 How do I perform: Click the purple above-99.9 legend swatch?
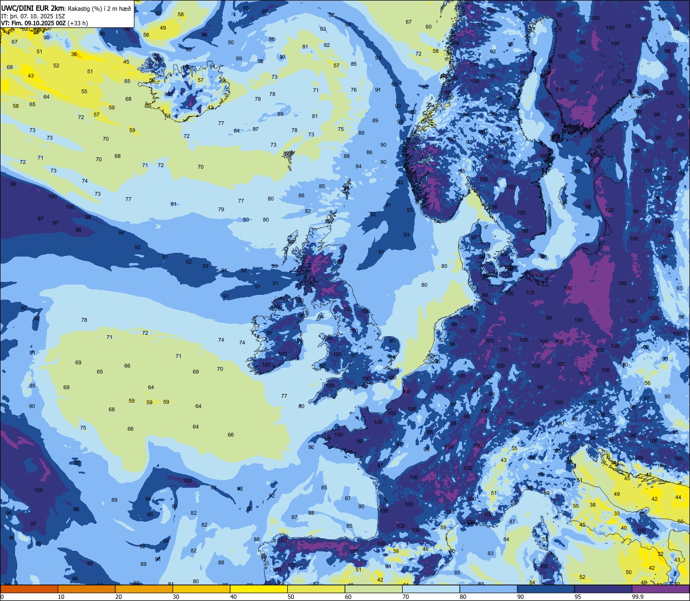pyautogui.click(x=660, y=589)
